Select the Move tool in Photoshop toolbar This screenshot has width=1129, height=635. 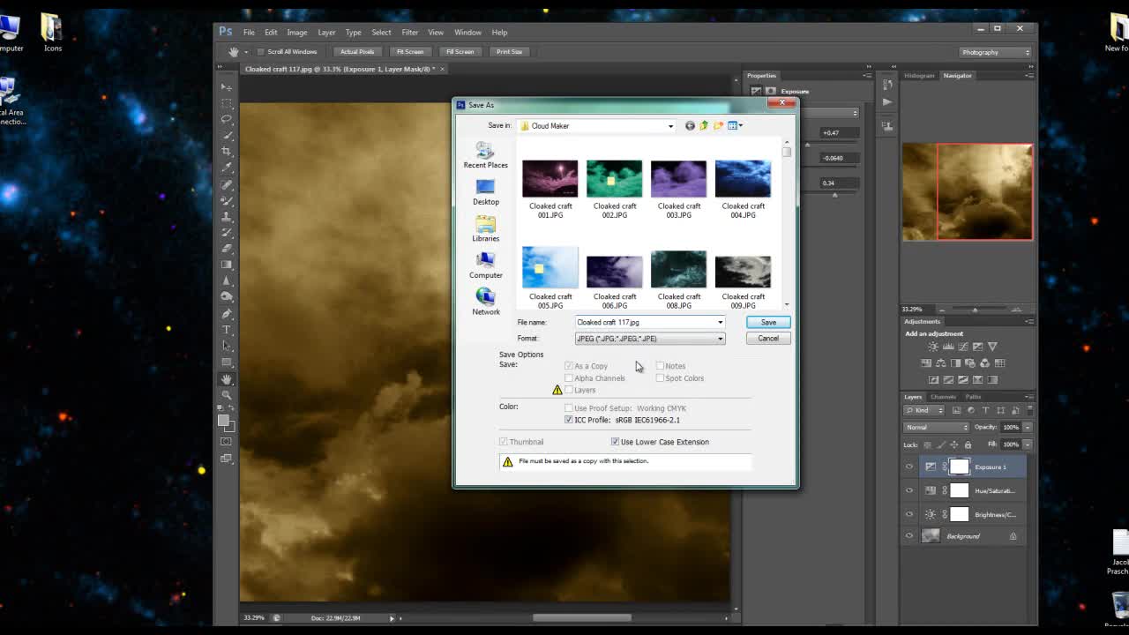(227, 87)
